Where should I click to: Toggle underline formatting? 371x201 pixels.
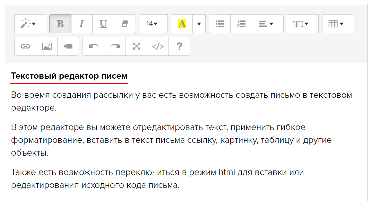point(103,24)
